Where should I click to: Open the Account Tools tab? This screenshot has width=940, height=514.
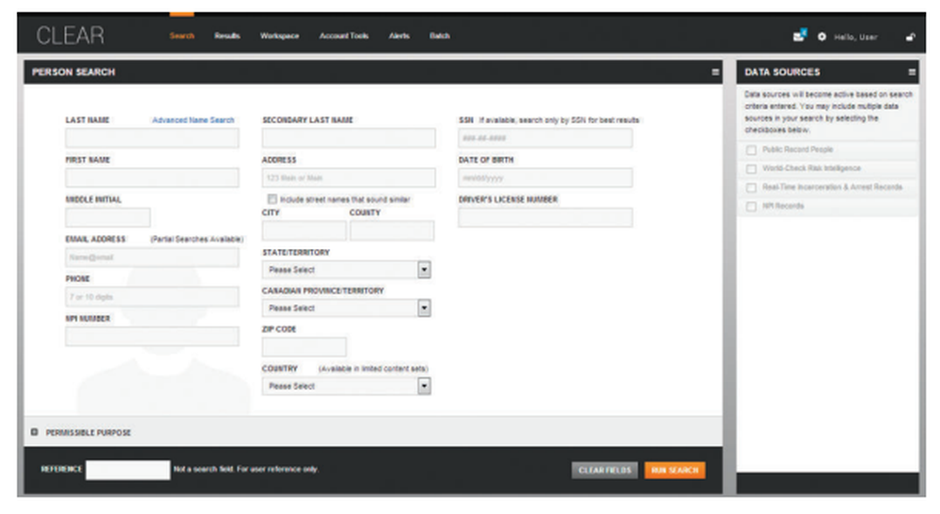tap(343, 36)
